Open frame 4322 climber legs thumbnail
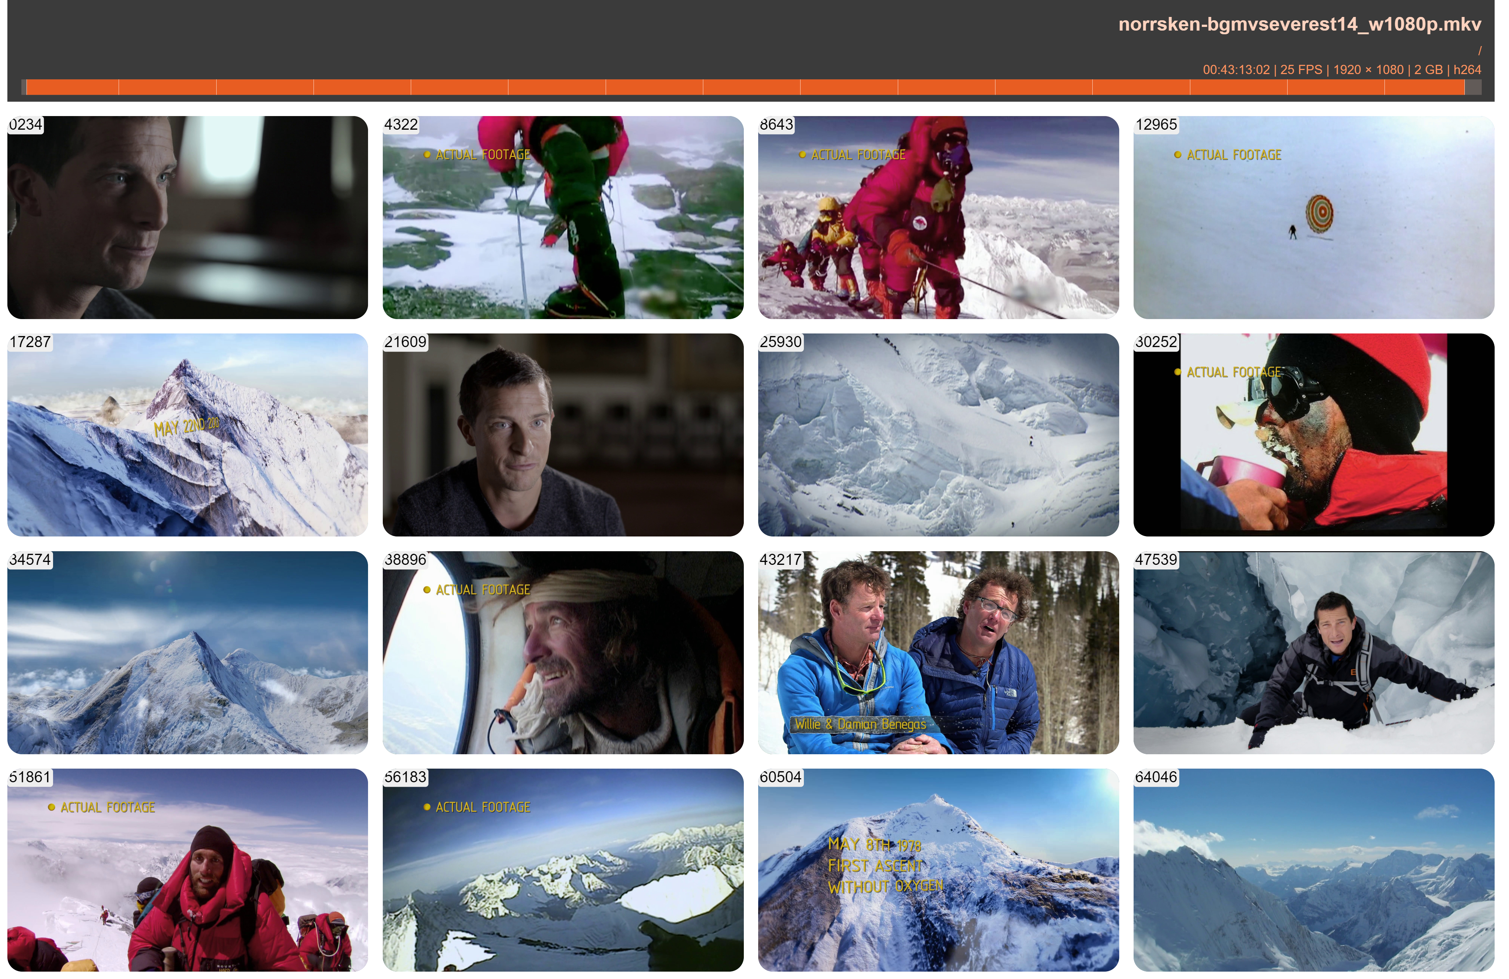Viewport: 1509px width, 979px height. pyautogui.click(x=563, y=217)
